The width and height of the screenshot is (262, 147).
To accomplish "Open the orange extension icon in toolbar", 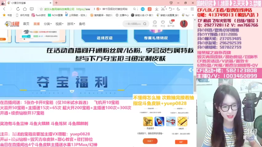I will [x=150, y=9].
